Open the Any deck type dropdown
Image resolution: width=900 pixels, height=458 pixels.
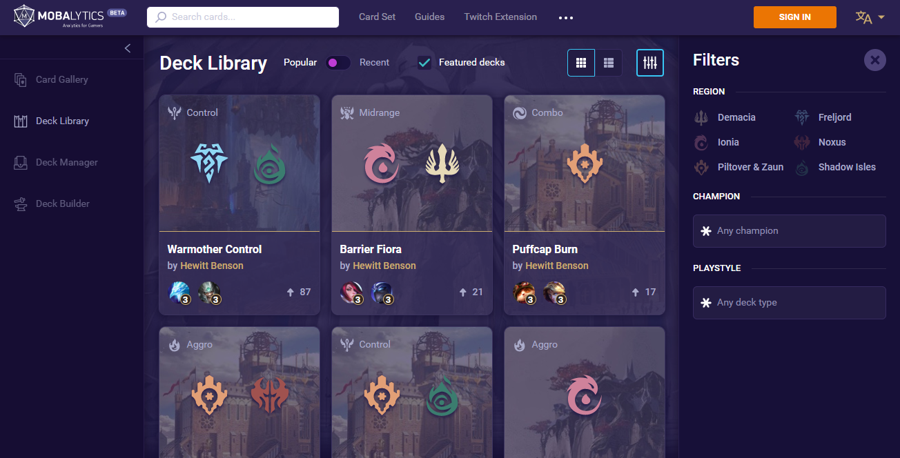pyautogui.click(x=789, y=303)
